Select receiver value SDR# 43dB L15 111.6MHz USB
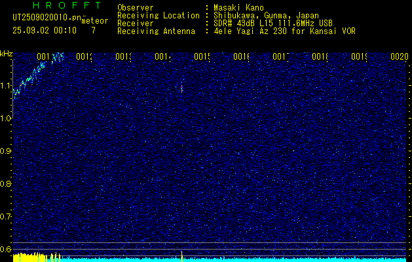 [x=273, y=24]
